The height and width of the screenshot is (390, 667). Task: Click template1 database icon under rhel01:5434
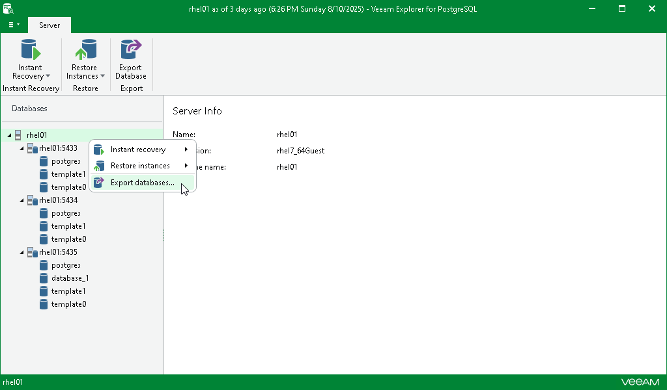44,226
